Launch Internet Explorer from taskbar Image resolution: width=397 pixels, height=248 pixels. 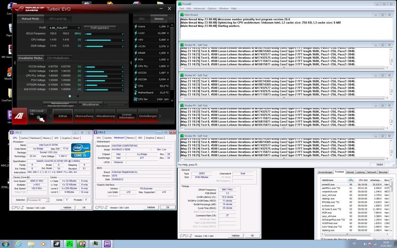[18, 244]
